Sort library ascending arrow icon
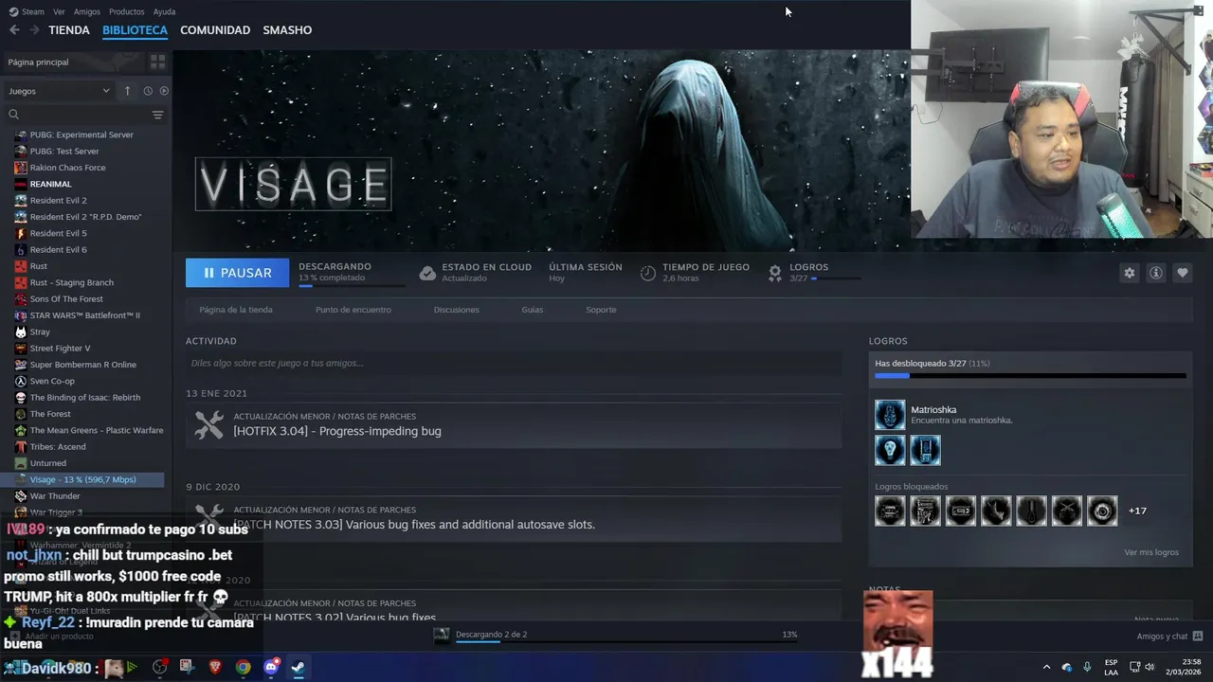The height and width of the screenshot is (682, 1213). 127,91
